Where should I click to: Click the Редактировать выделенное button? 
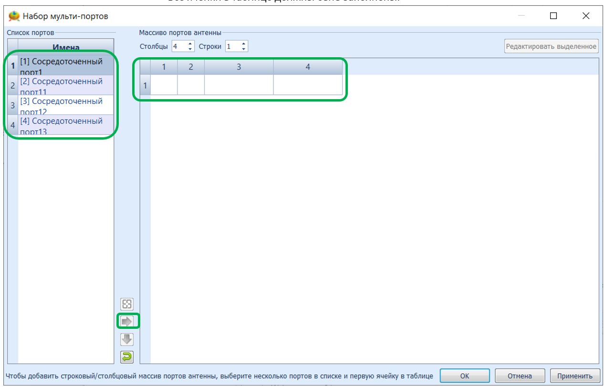[x=551, y=46]
